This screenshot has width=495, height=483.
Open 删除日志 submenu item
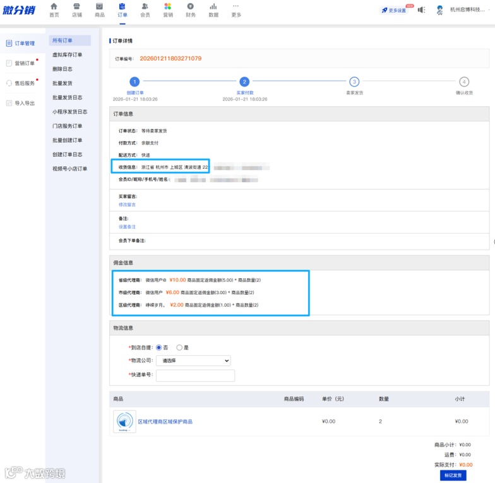[x=63, y=69]
